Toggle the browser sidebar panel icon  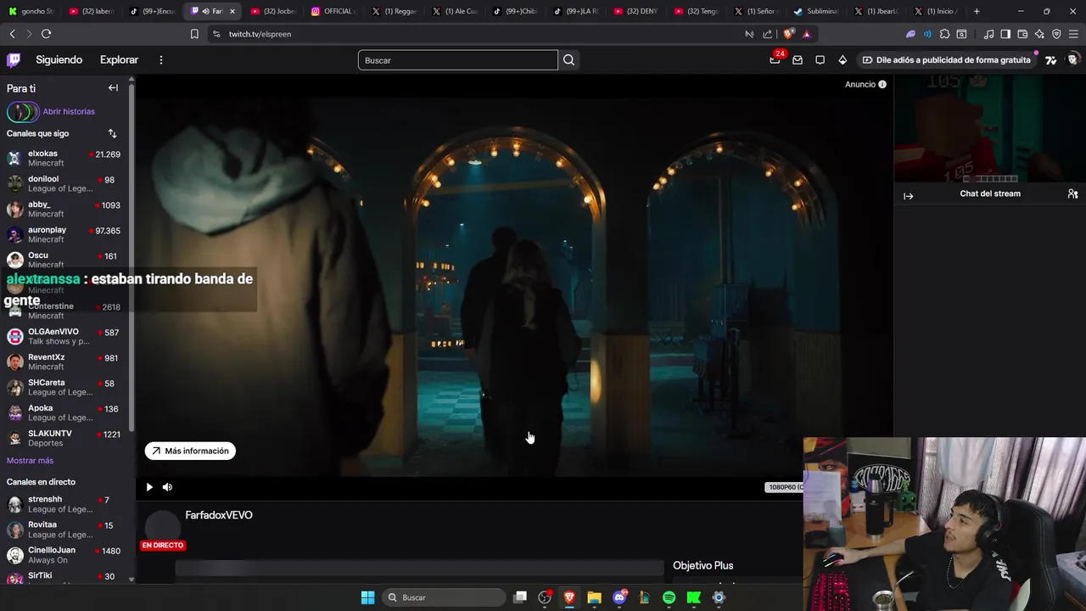1005,34
